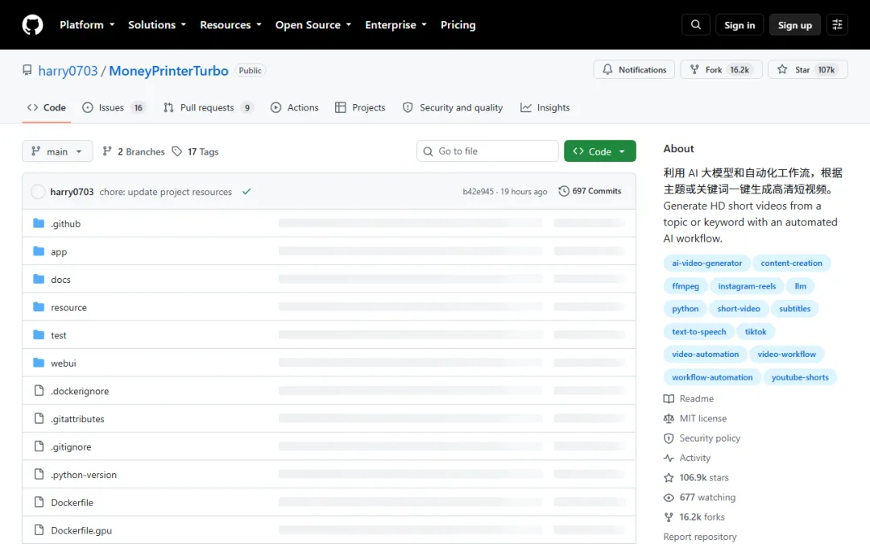Open the MoneyPrinterTurbo repository link
Viewport: 870px width, 544px height.
[x=168, y=71]
